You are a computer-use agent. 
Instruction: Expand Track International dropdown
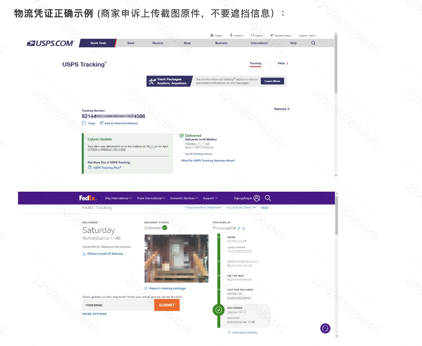coord(151,198)
